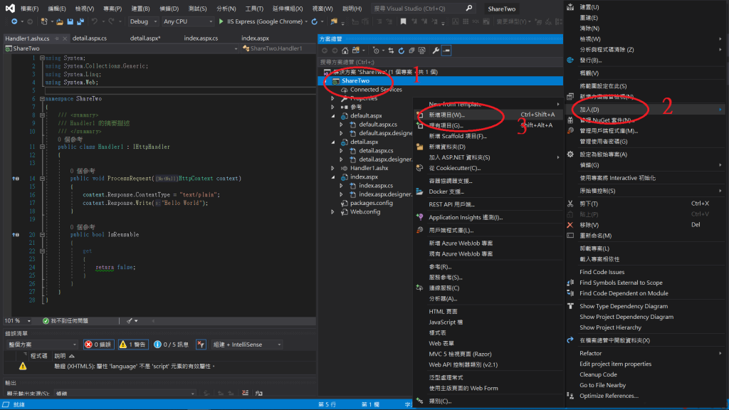Click the Docker support icon in submenu
The height and width of the screenshot is (410, 729).
click(x=419, y=191)
